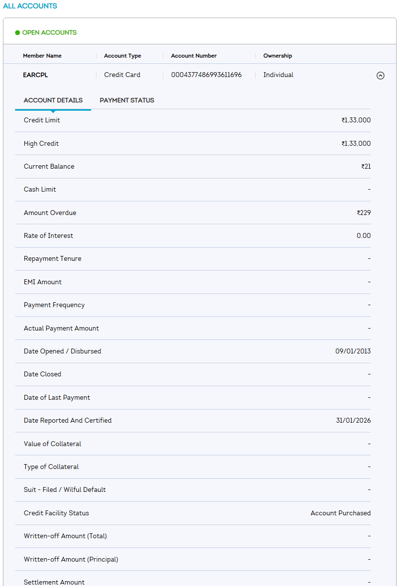Screen dimensions: 401x586
Task: Click the Member Name column header
Action: (x=42, y=56)
